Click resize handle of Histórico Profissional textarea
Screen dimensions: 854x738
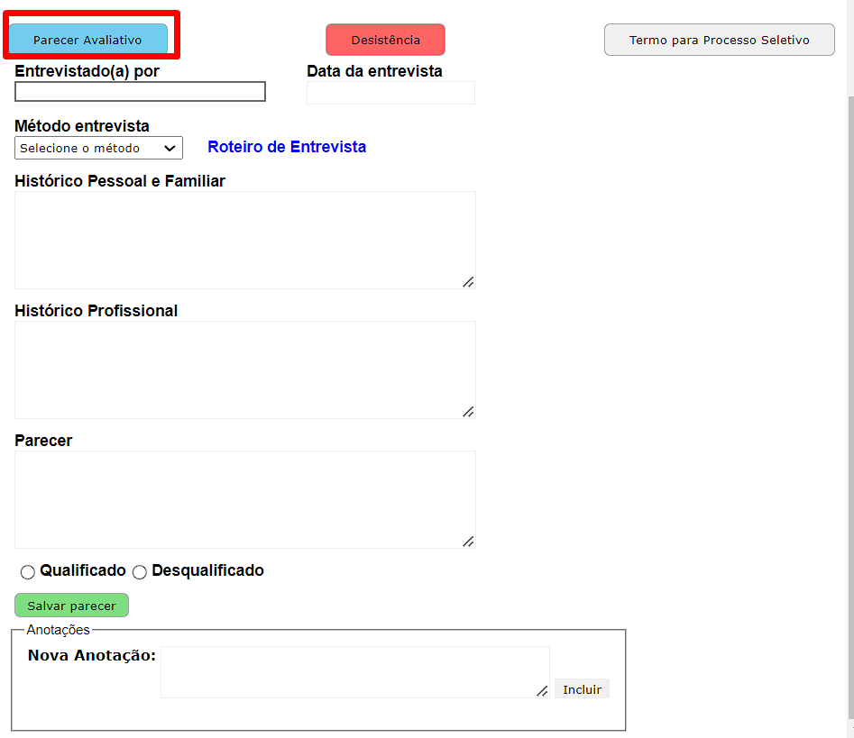(x=468, y=412)
